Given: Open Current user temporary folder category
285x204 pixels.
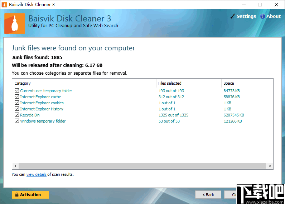Looking at the screenshot, I should [46, 91].
